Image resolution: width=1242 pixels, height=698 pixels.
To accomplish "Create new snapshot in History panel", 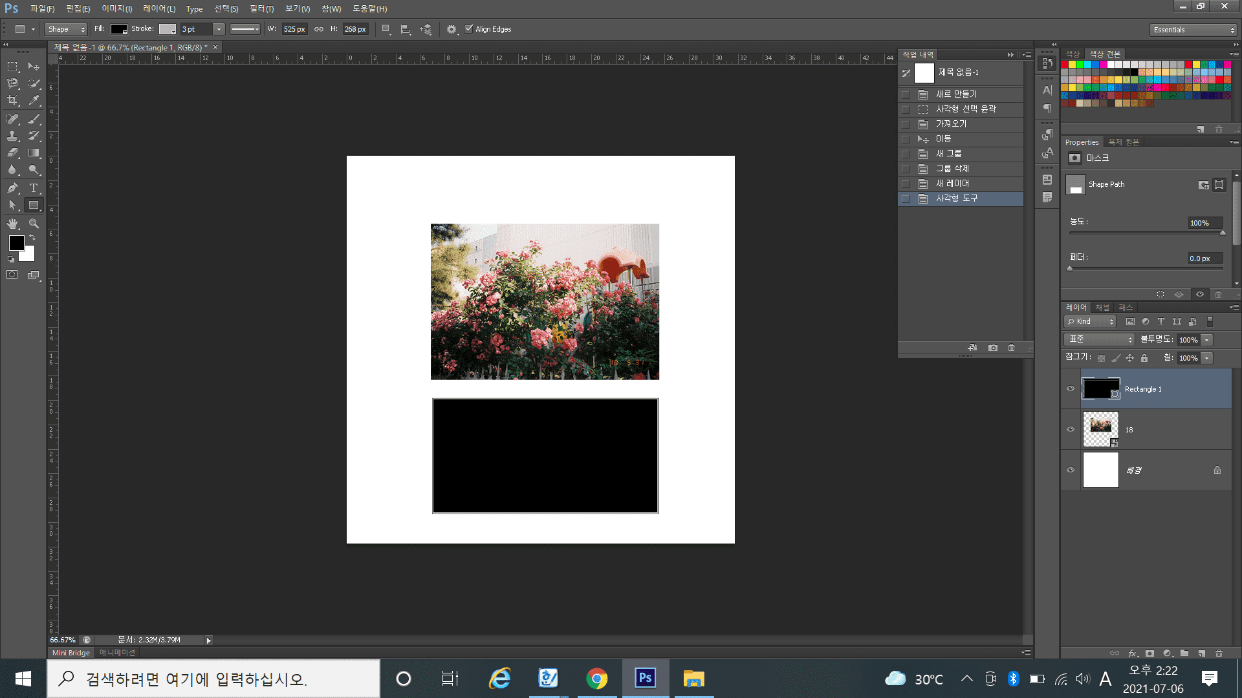I will [x=992, y=348].
